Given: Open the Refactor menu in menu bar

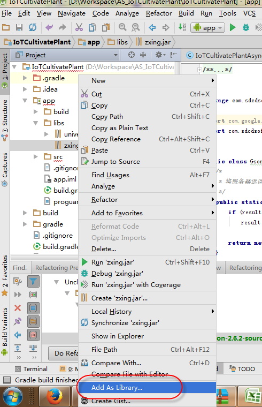Looking at the screenshot, I should click(159, 13).
